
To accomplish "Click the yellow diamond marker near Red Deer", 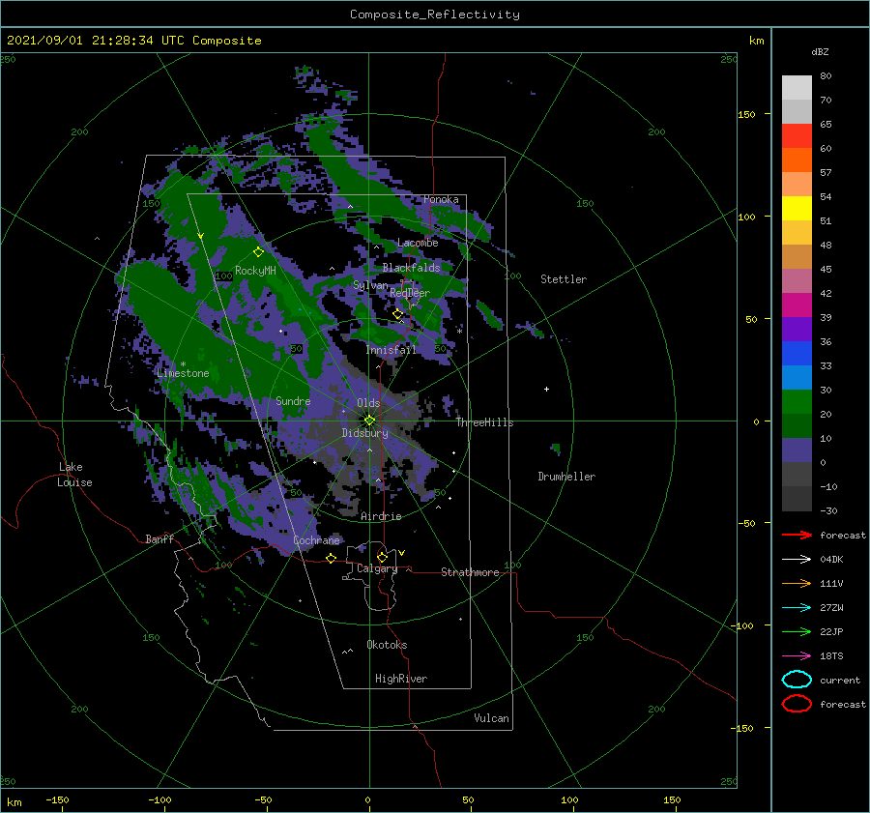I will (397, 314).
